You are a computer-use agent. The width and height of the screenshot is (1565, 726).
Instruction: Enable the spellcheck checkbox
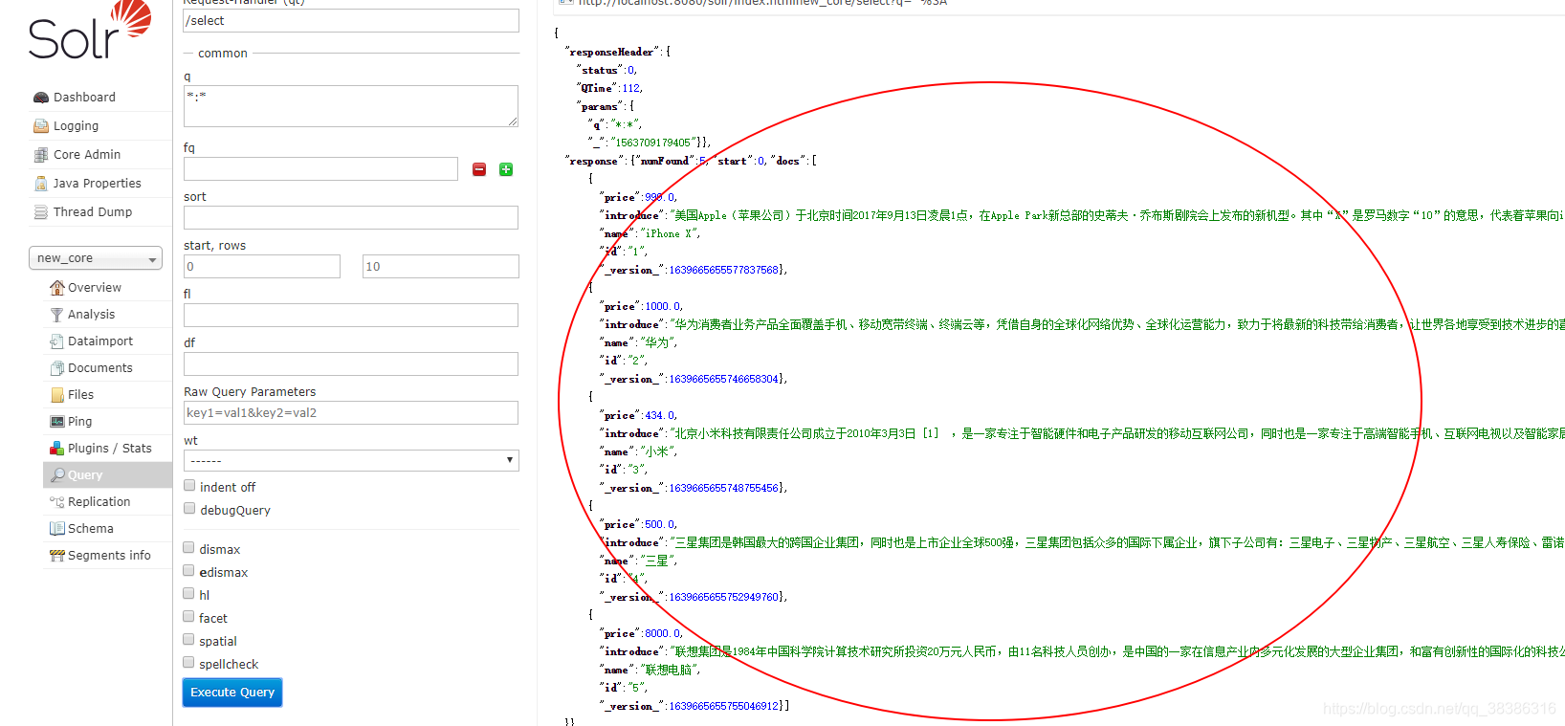click(188, 663)
